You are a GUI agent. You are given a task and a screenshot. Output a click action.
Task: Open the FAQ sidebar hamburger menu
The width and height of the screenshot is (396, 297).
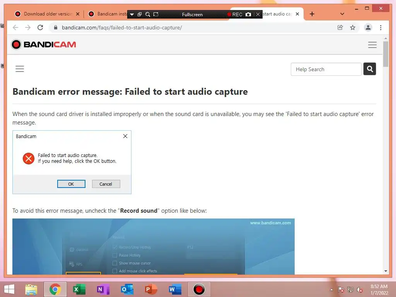tap(20, 69)
